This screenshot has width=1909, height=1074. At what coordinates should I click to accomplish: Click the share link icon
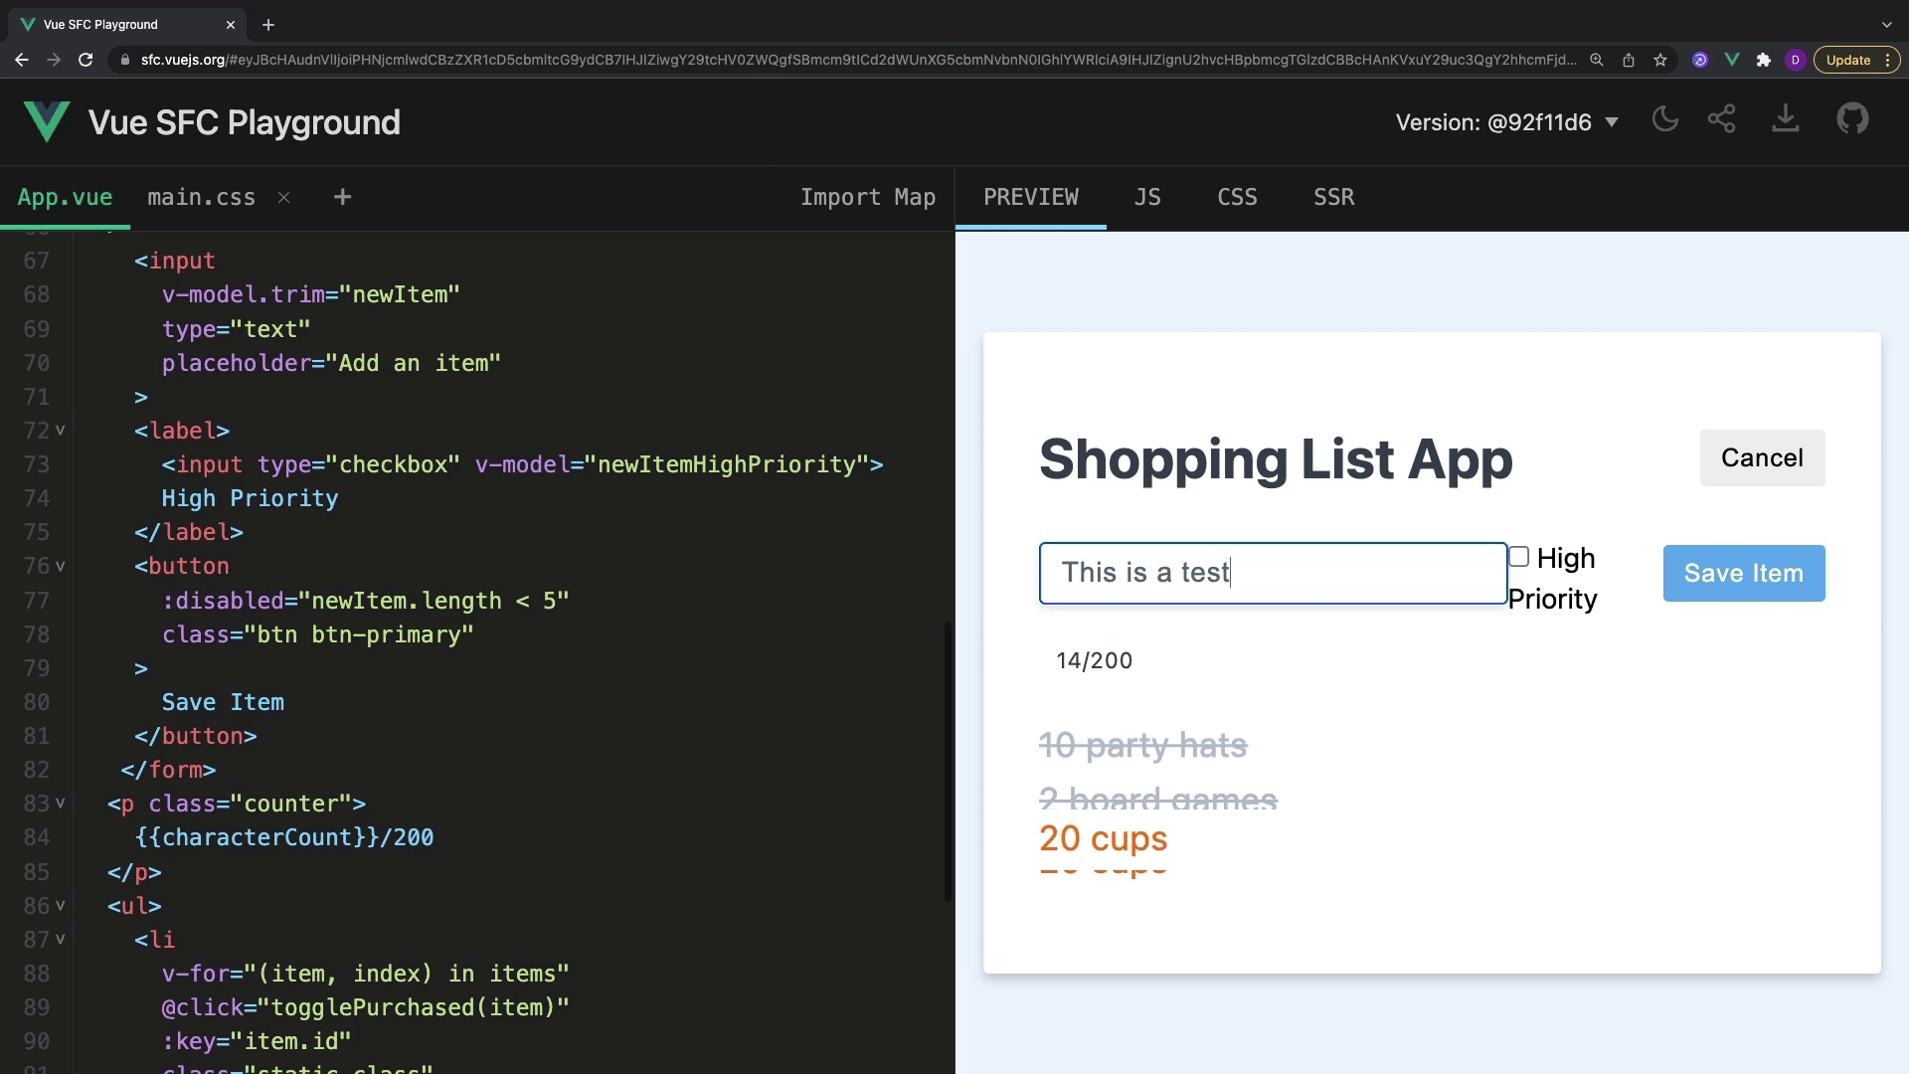pyautogui.click(x=1722, y=120)
